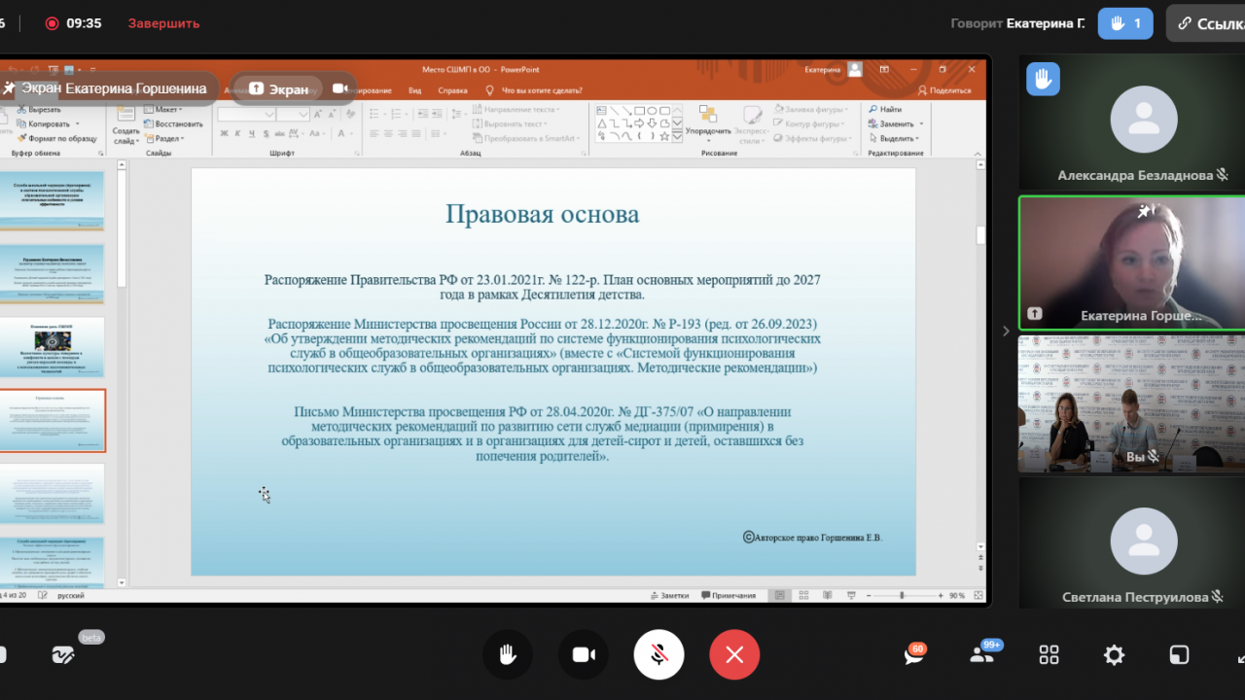The image size is (1245, 700).
Task: Raise hand using bottom toolbar button
Action: [508, 654]
